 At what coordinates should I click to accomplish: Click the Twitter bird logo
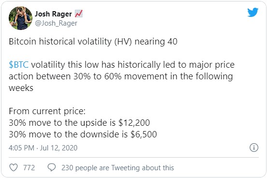tap(253, 12)
